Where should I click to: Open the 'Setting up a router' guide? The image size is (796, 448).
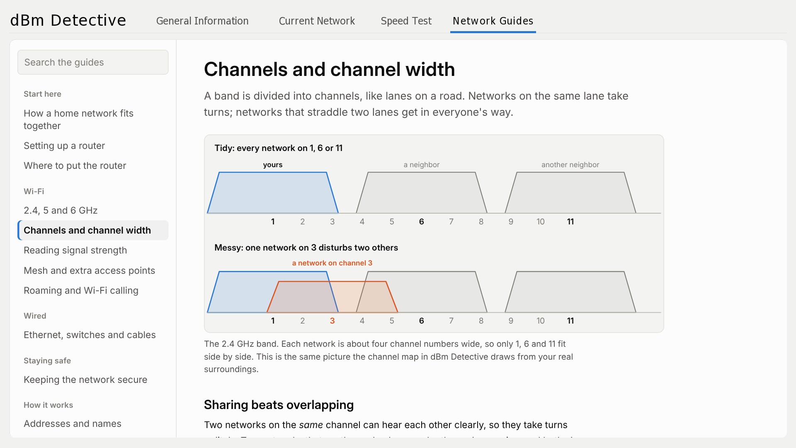(x=93, y=146)
